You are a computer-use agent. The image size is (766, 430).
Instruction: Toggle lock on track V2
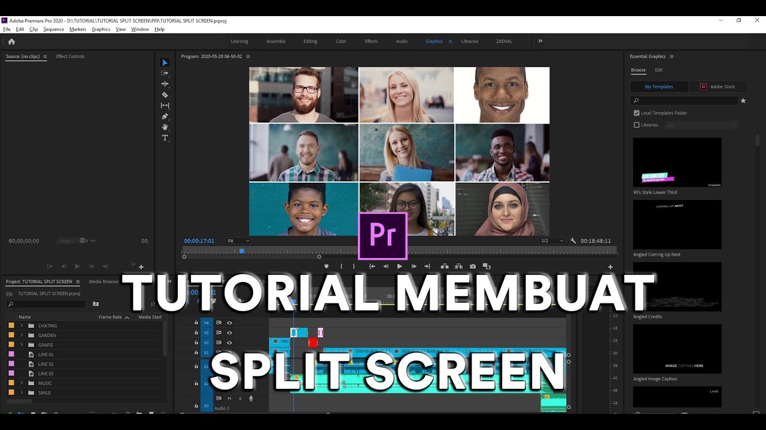[196, 343]
